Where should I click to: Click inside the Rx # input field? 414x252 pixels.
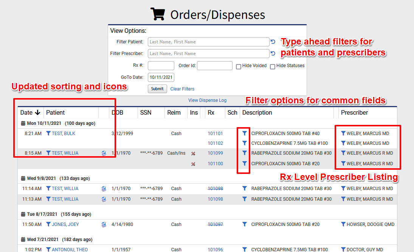[x=161, y=65]
